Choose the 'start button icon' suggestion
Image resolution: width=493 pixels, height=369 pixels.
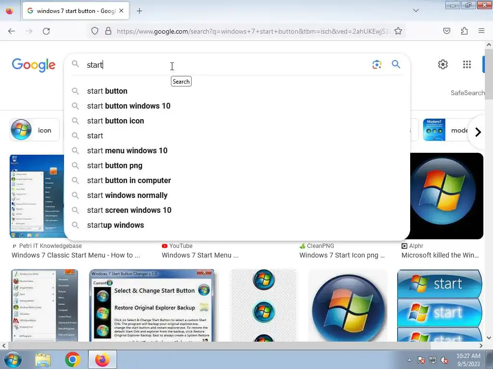237,121
